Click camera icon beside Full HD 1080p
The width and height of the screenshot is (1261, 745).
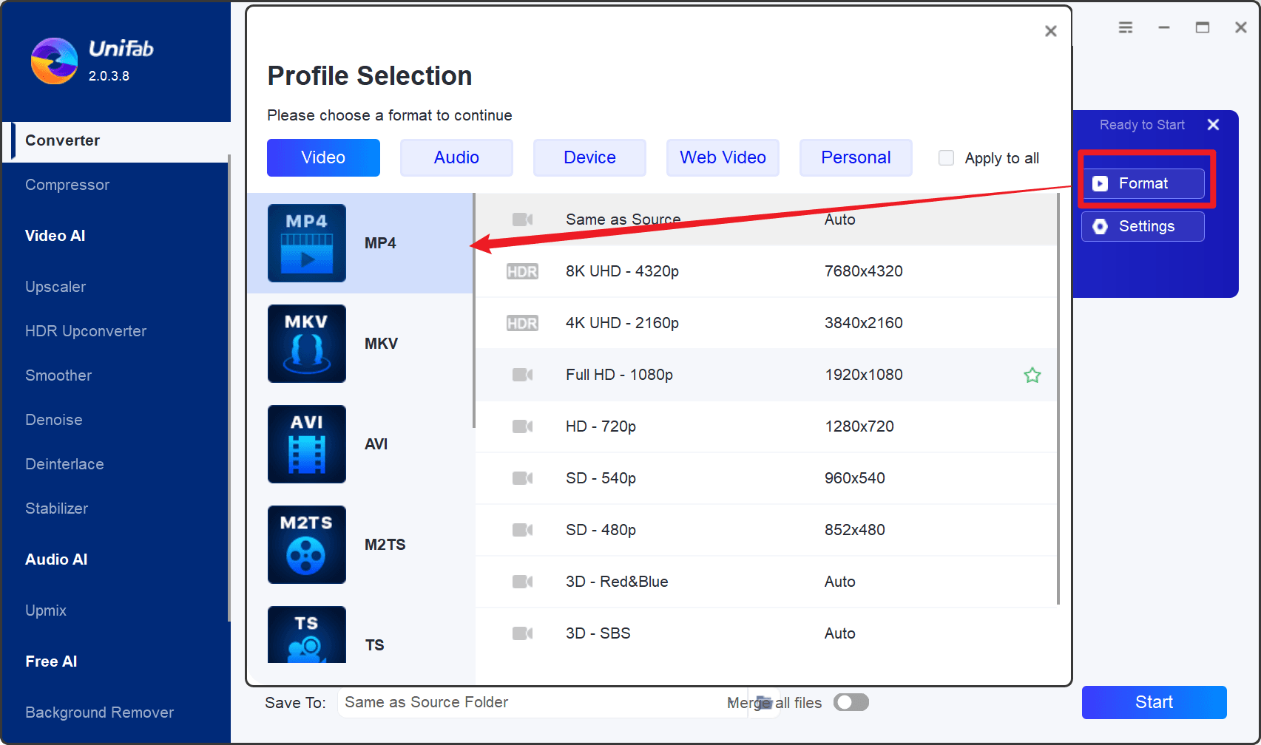click(x=522, y=375)
